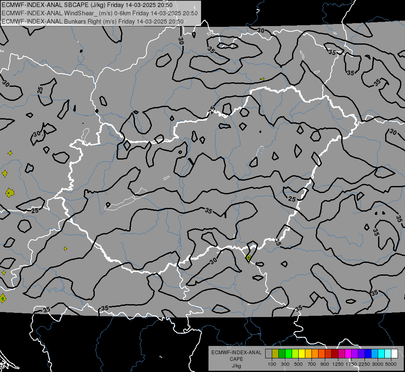This screenshot has height=372, width=405.
Task: Select the vermilion swatch right of 900
Action: click(x=328, y=353)
